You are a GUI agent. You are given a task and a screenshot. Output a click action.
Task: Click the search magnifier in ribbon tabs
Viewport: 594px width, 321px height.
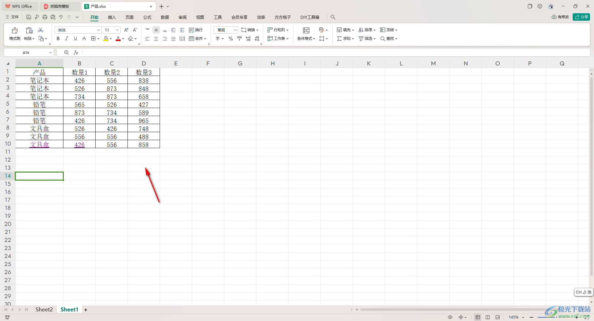[333, 17]
